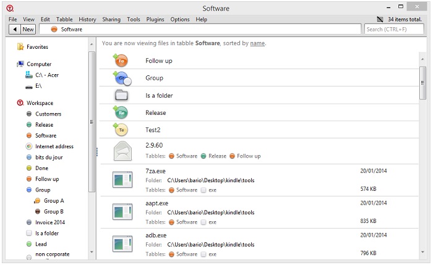Click the yellow Test2 tabble icon
This screenshot has width=433, height=265.
point(121,130)
